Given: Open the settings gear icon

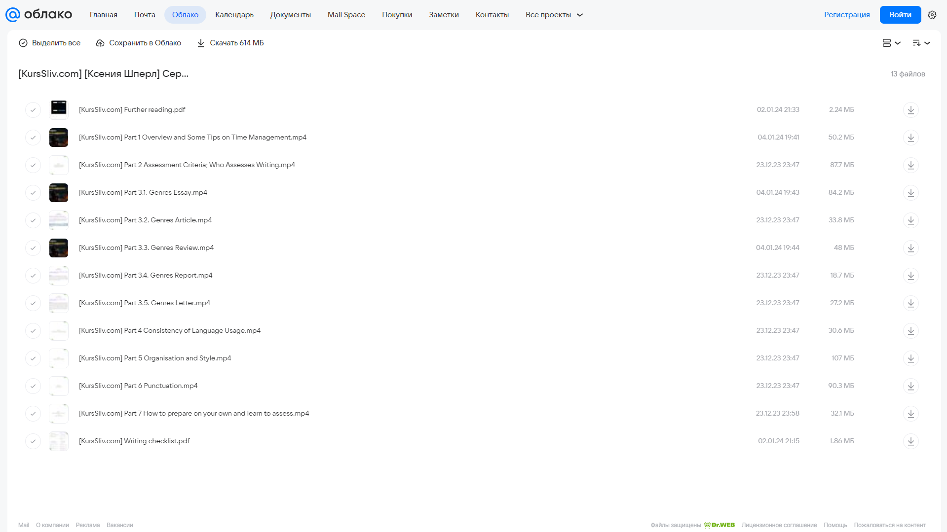Looking at the screenshot, I should pyautogui.click(x=932, y=15).
